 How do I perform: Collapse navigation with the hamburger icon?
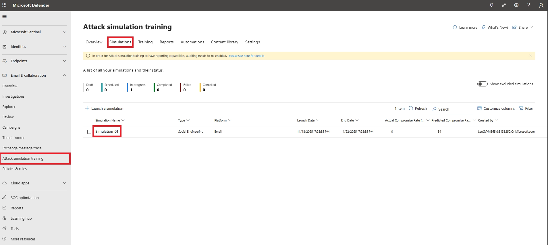click(4, 16)
